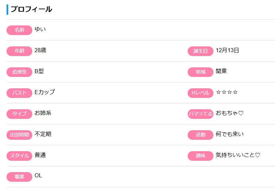This screenshot has width=275, height=190.
Task: Click the Hレベル pink label badge
Action: (200, 93)
